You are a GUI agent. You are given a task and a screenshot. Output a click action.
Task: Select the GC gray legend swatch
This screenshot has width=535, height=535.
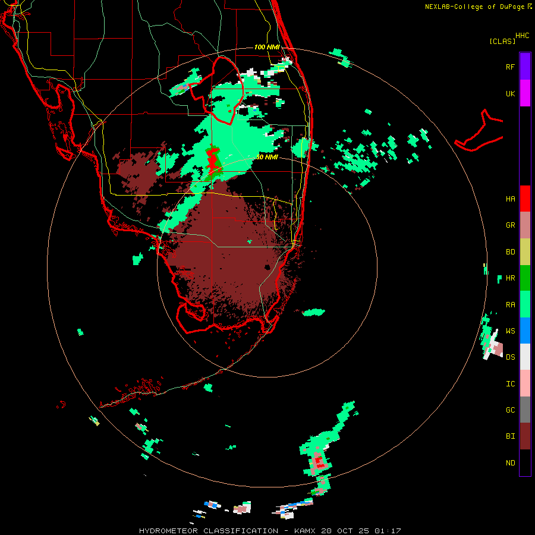click(525, 410)
